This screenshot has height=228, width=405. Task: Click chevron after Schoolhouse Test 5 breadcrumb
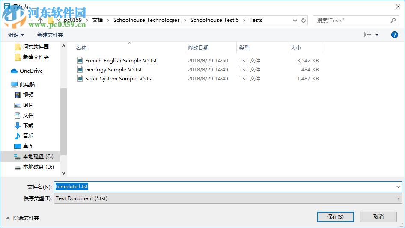point(244,20)
